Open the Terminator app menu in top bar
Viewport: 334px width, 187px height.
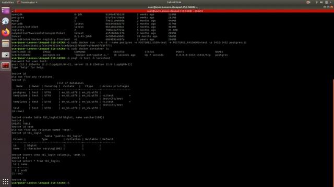point(28,2)
